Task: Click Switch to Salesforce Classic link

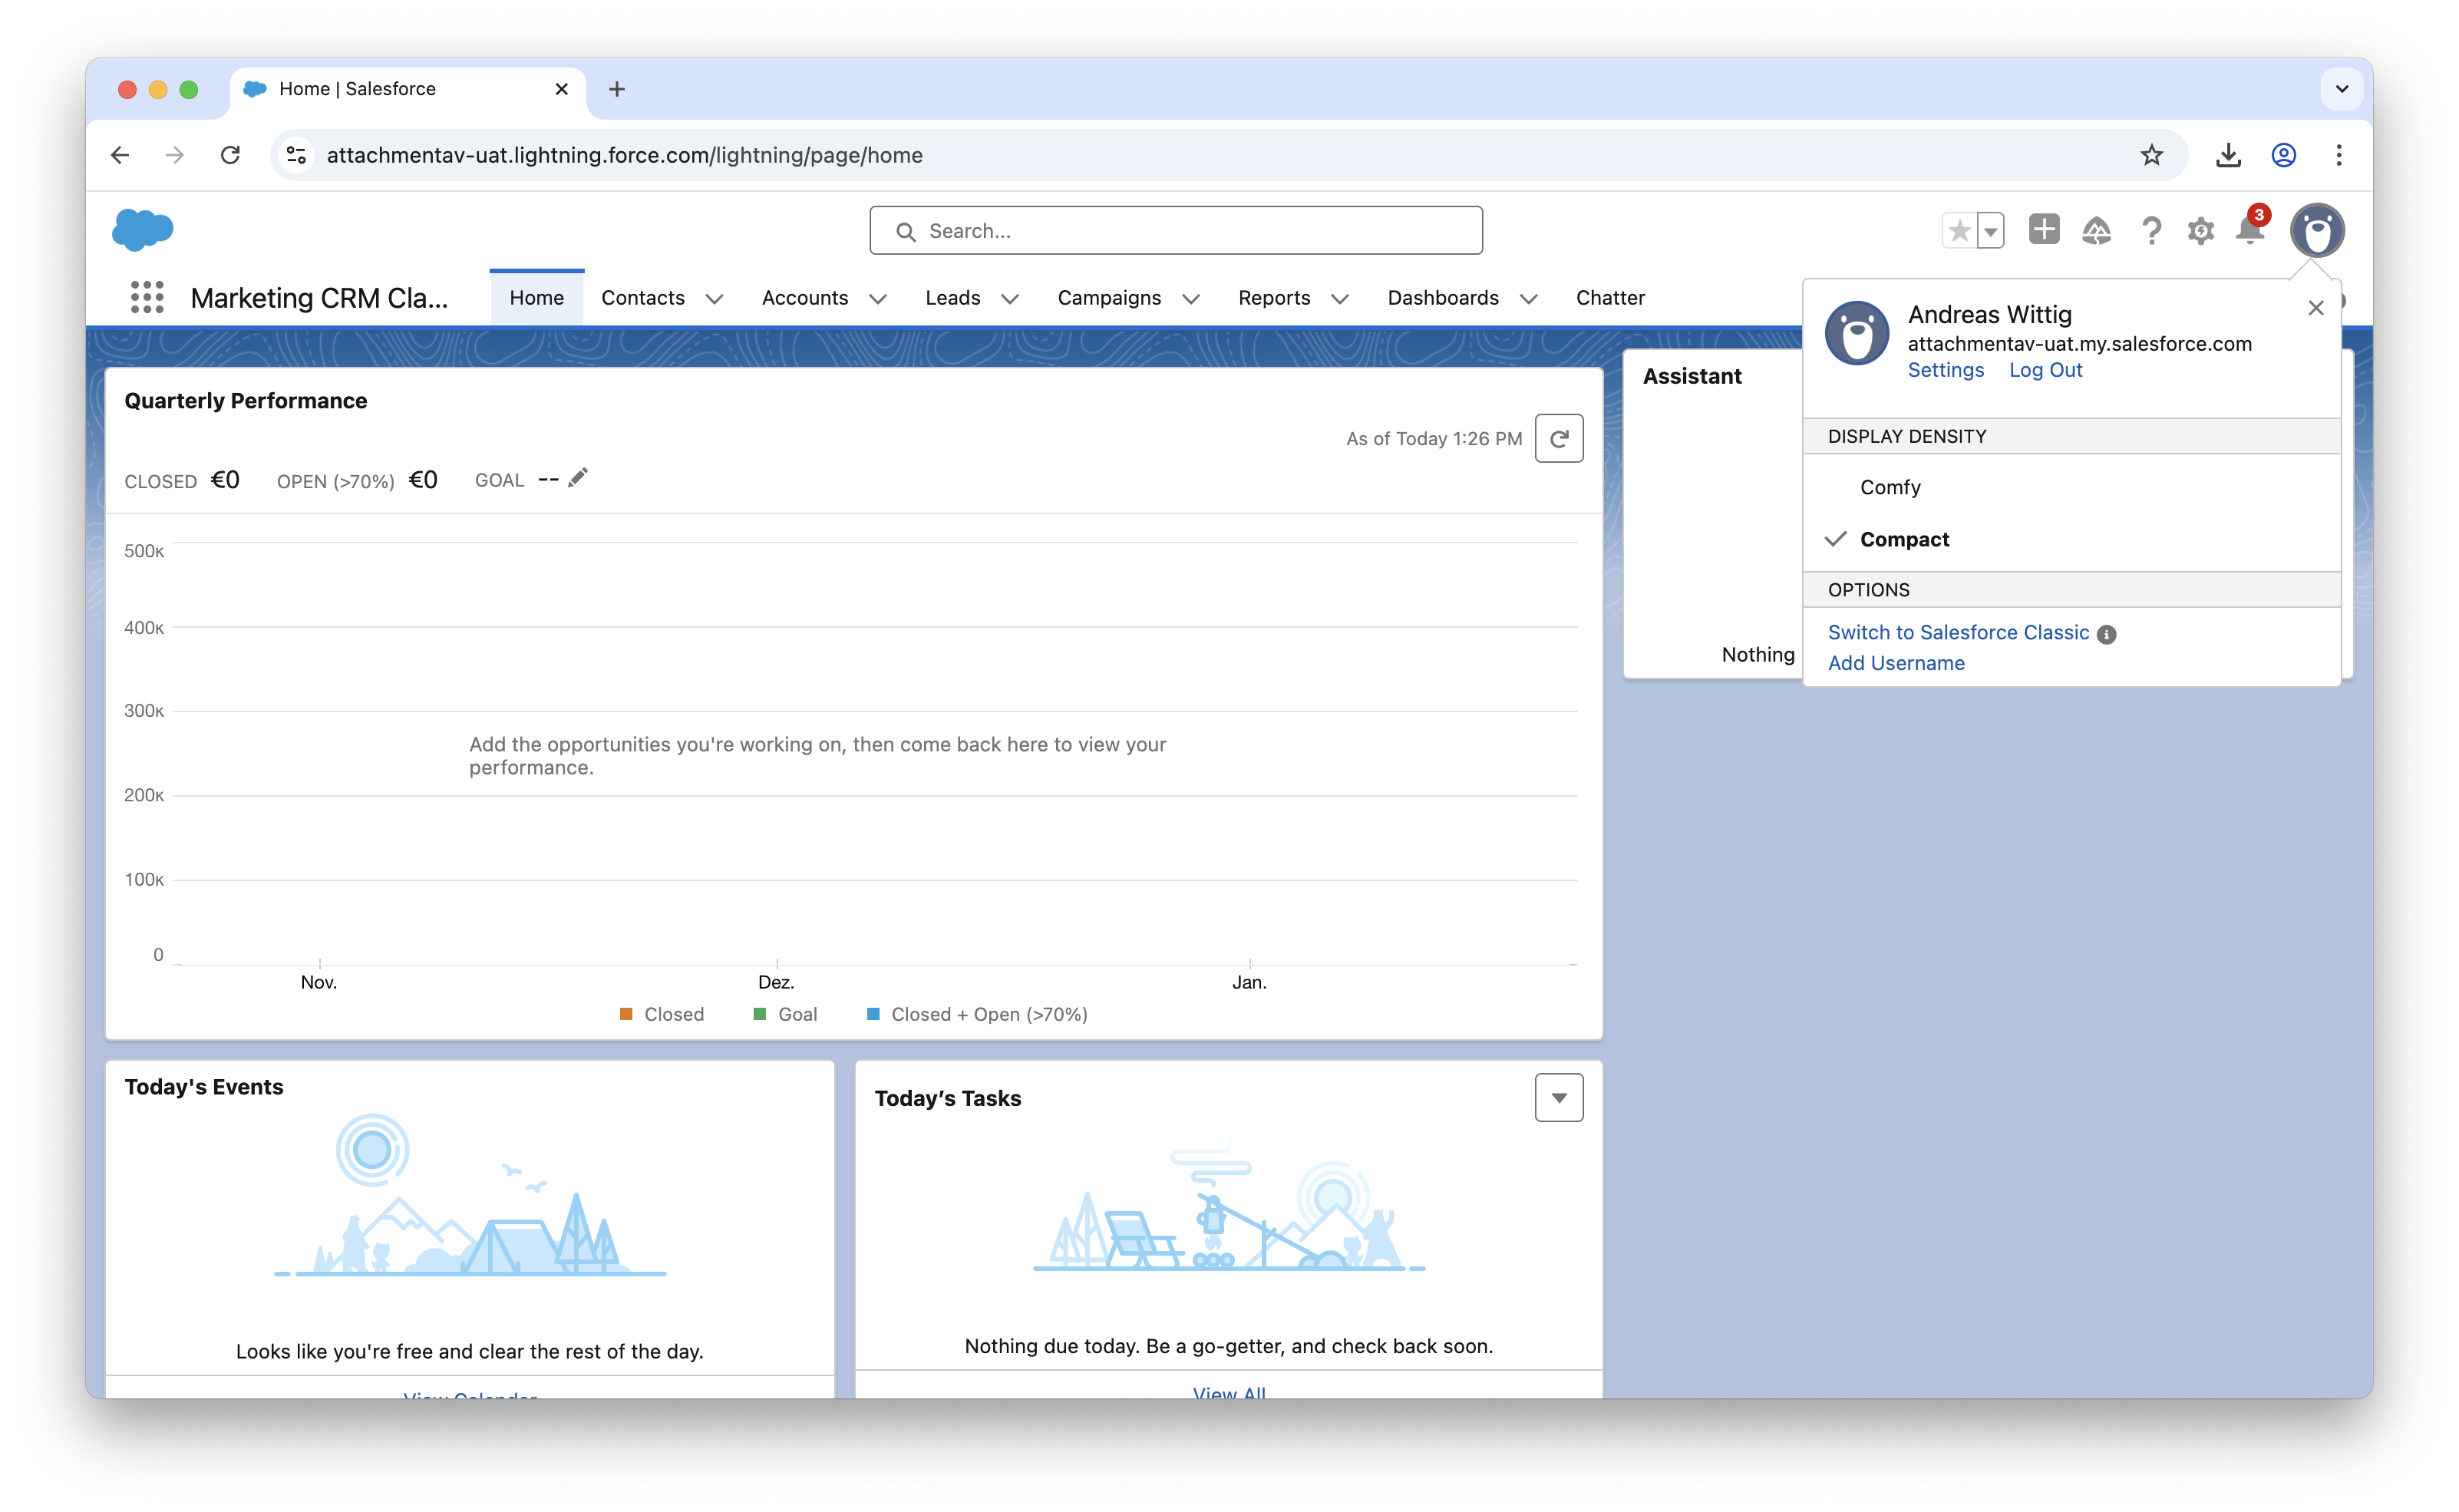Action: [x=1958, y=632]
